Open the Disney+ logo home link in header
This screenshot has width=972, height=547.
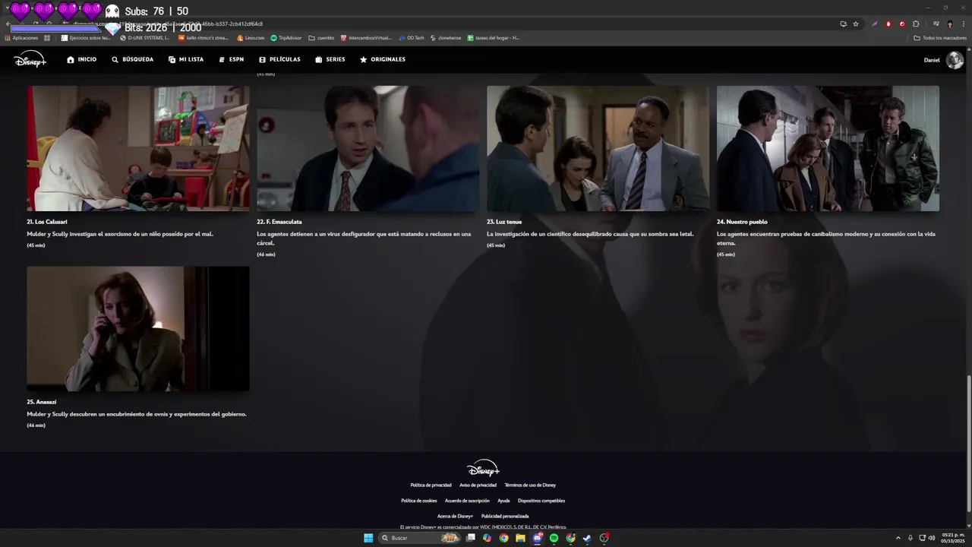point(30,59)
